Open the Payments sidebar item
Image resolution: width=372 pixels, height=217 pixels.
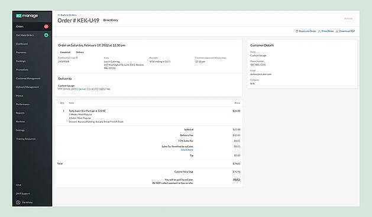(x=21, y=52)
